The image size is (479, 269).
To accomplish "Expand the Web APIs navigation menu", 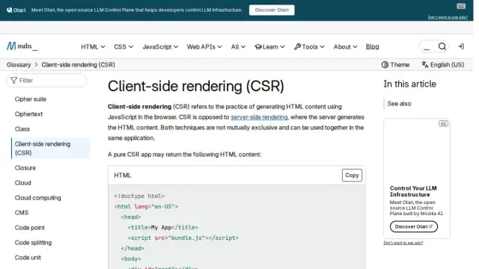I will [x=204, y=46].
